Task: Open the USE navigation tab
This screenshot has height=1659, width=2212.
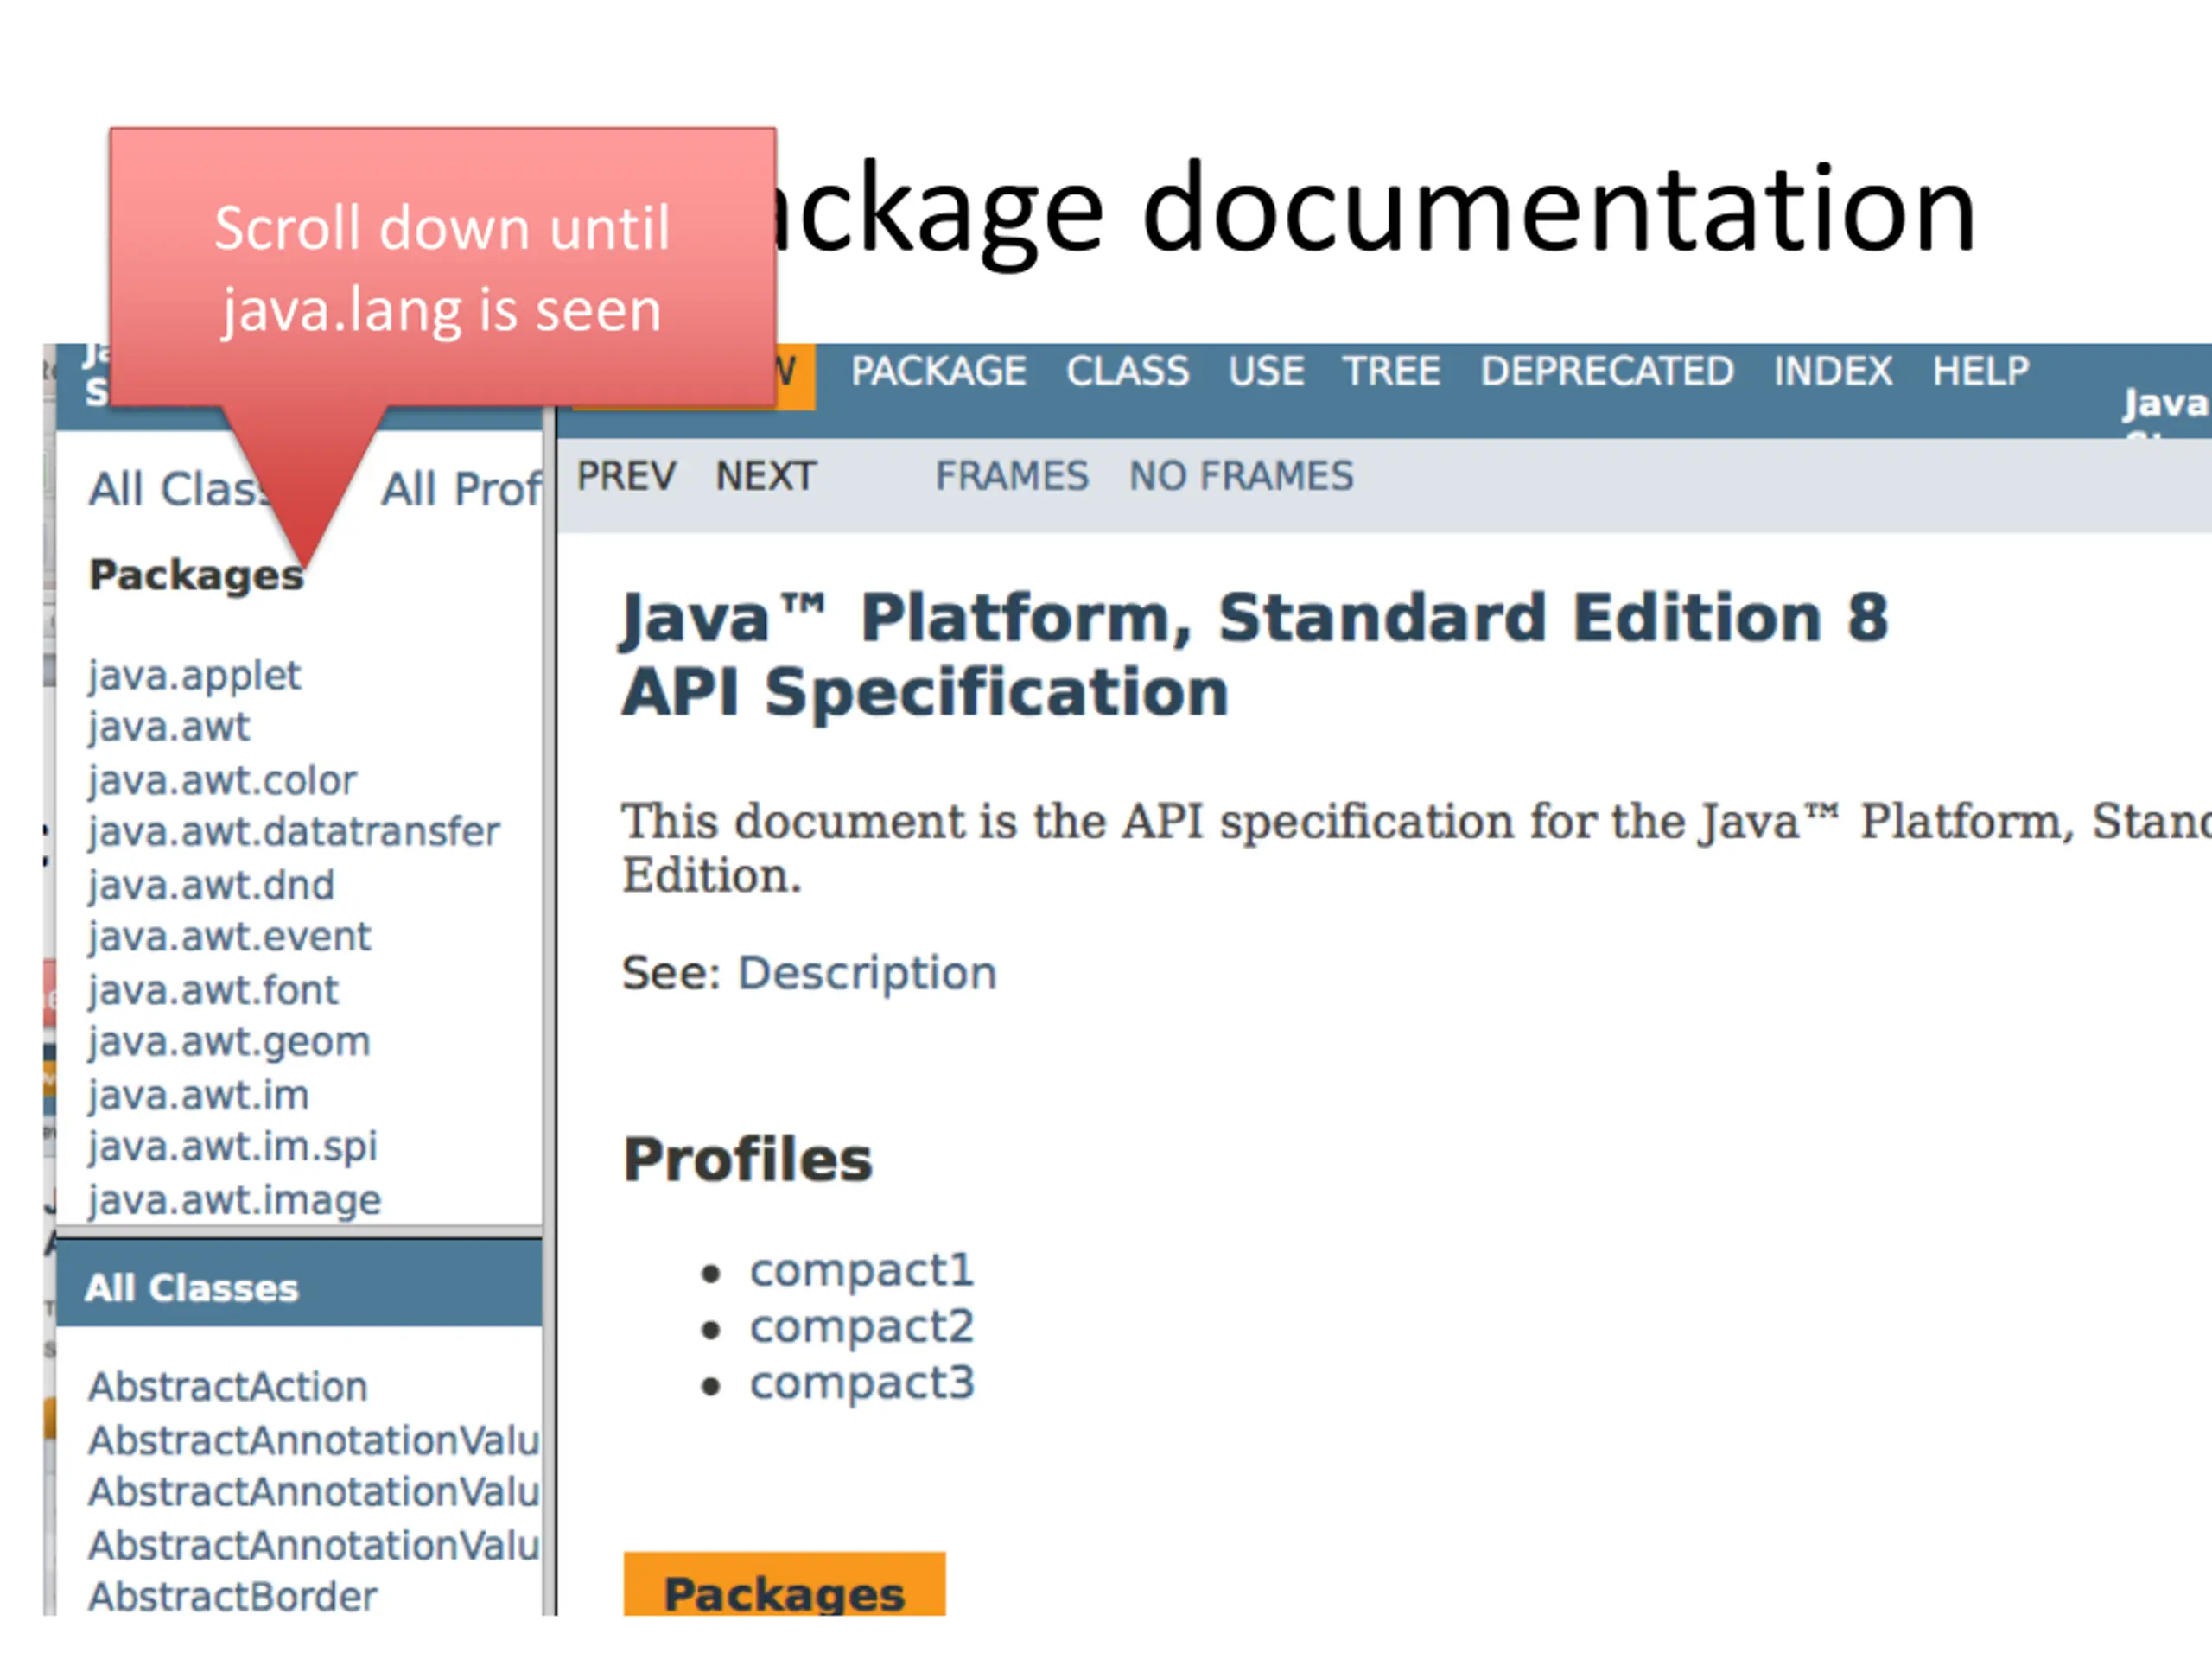Action: 1266,372
